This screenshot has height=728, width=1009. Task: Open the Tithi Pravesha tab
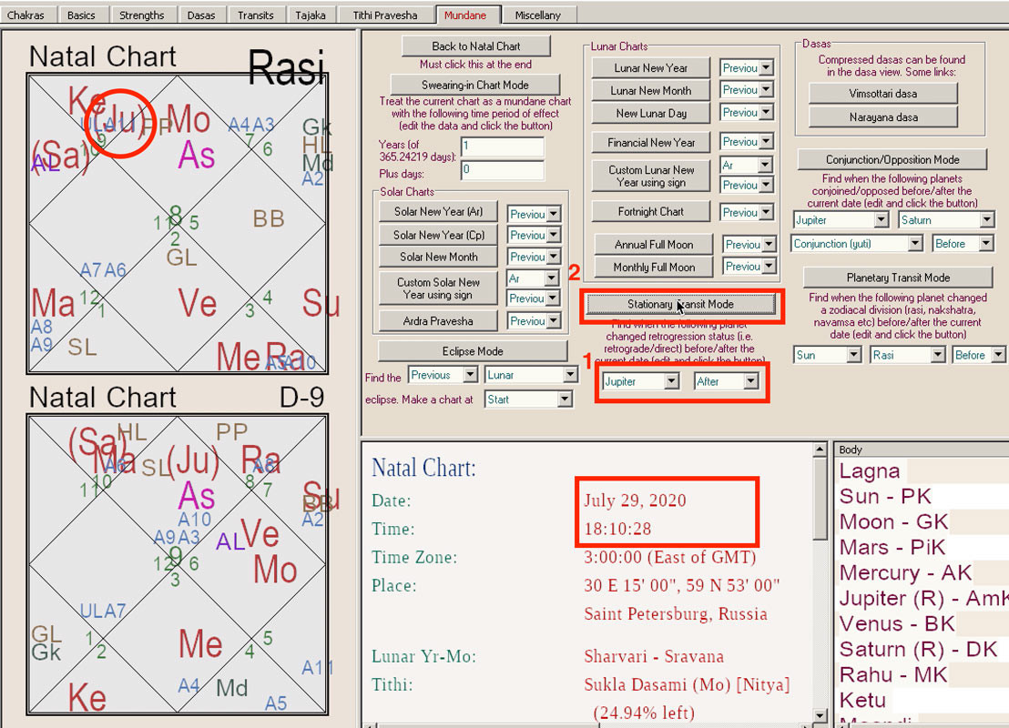coord(384,15)
